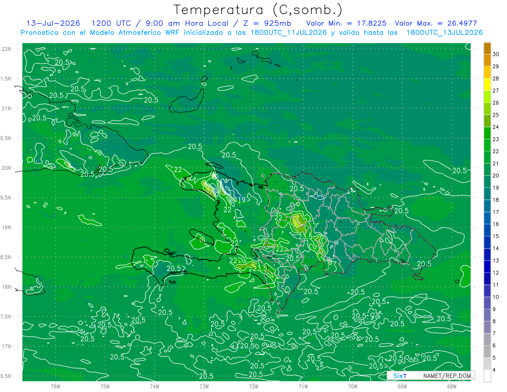507x392 pixels.
Task: Click the "8.5N" latitude axis label
Action: [6, 257]
